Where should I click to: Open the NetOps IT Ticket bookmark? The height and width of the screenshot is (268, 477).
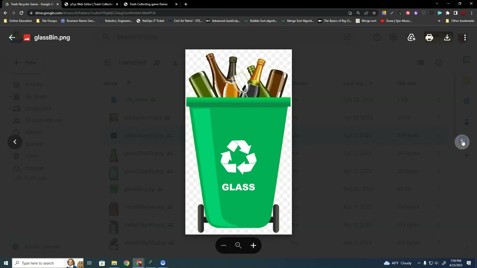pyautogui.click(x=150, y=21)
